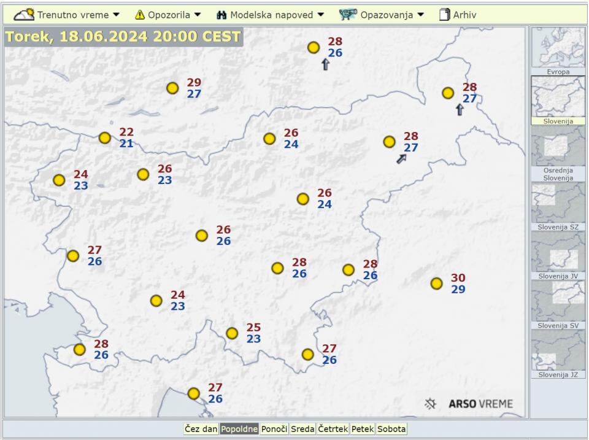Viewport: 589px width, 440px height.
Task: Click the sun icon beside 29/27 reading
Action: (x=172, y=88)
